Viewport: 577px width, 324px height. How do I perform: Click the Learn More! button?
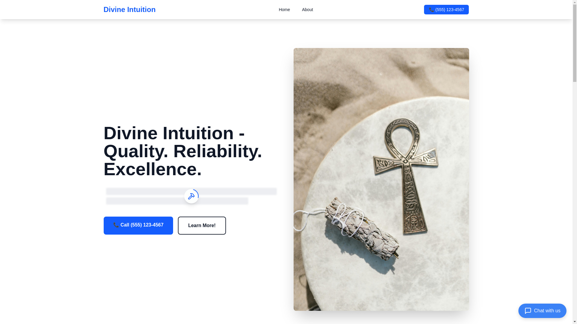coord(202,226)
